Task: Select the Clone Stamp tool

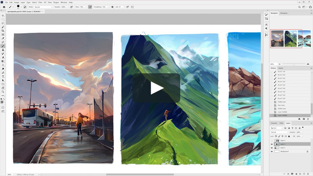Action: 3,50
